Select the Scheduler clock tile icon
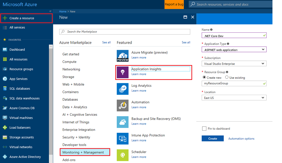The image size is (282, 163). 123,155
